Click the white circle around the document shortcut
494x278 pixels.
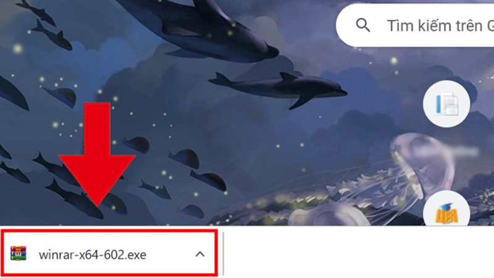446,104
